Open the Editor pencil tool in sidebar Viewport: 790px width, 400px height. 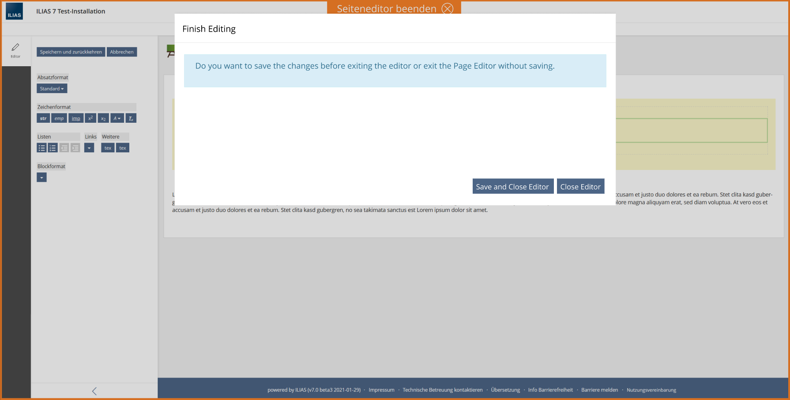click(x=15, y=51)
